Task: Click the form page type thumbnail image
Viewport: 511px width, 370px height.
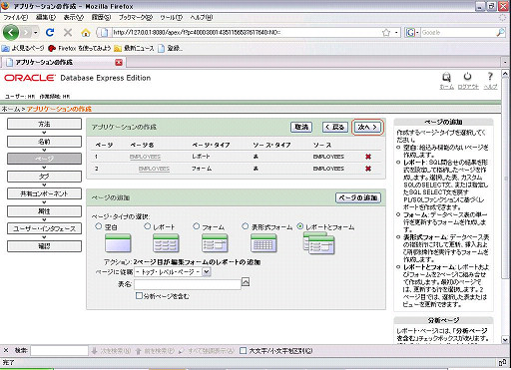Action: pos(215,243)
